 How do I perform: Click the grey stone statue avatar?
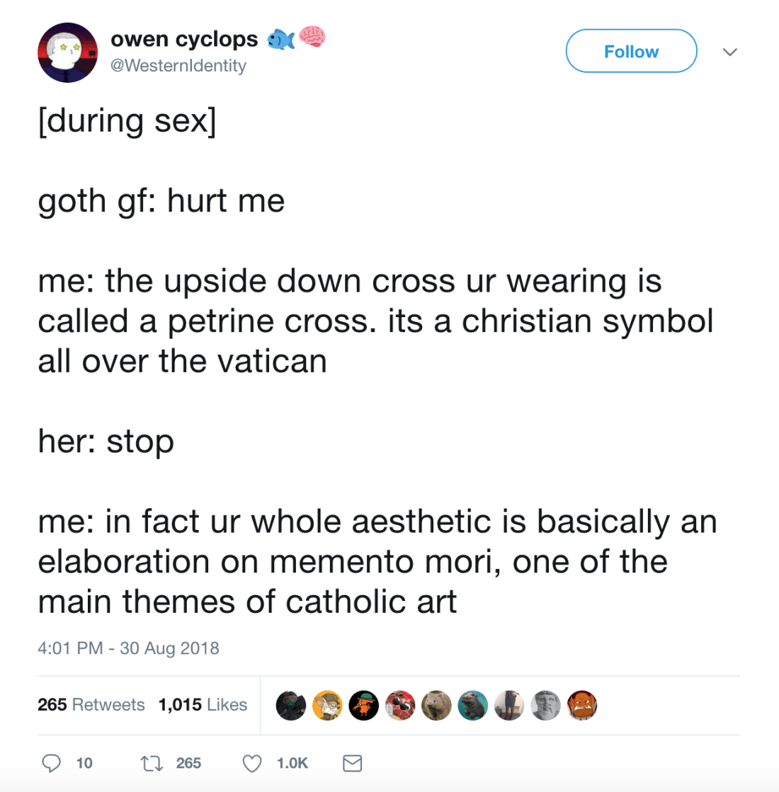545,706
